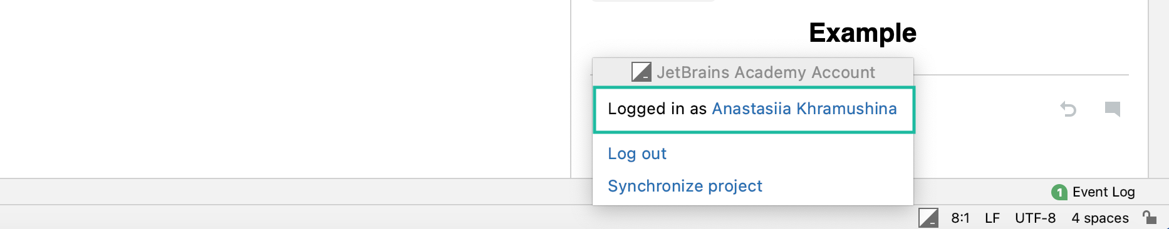Open comments via the speech bubble icon
This screenshot has width=1169, height=229.
pyautogui.click(x=1113, y=109)
